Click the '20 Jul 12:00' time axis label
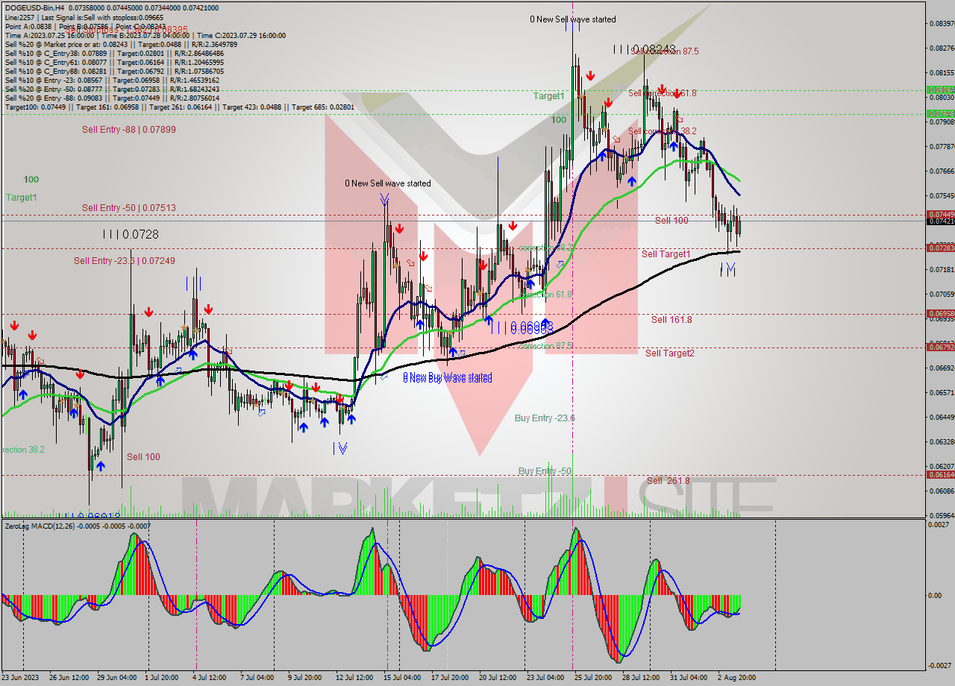 497,678
